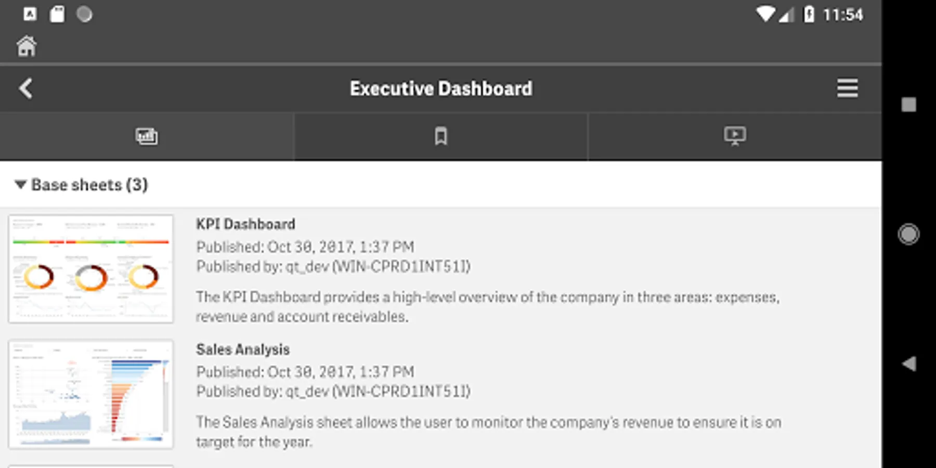Image resolution: width=936 pixels, height=468 pixels.
Task: Switch to the bookmarks tab
Action: (441, 137)
